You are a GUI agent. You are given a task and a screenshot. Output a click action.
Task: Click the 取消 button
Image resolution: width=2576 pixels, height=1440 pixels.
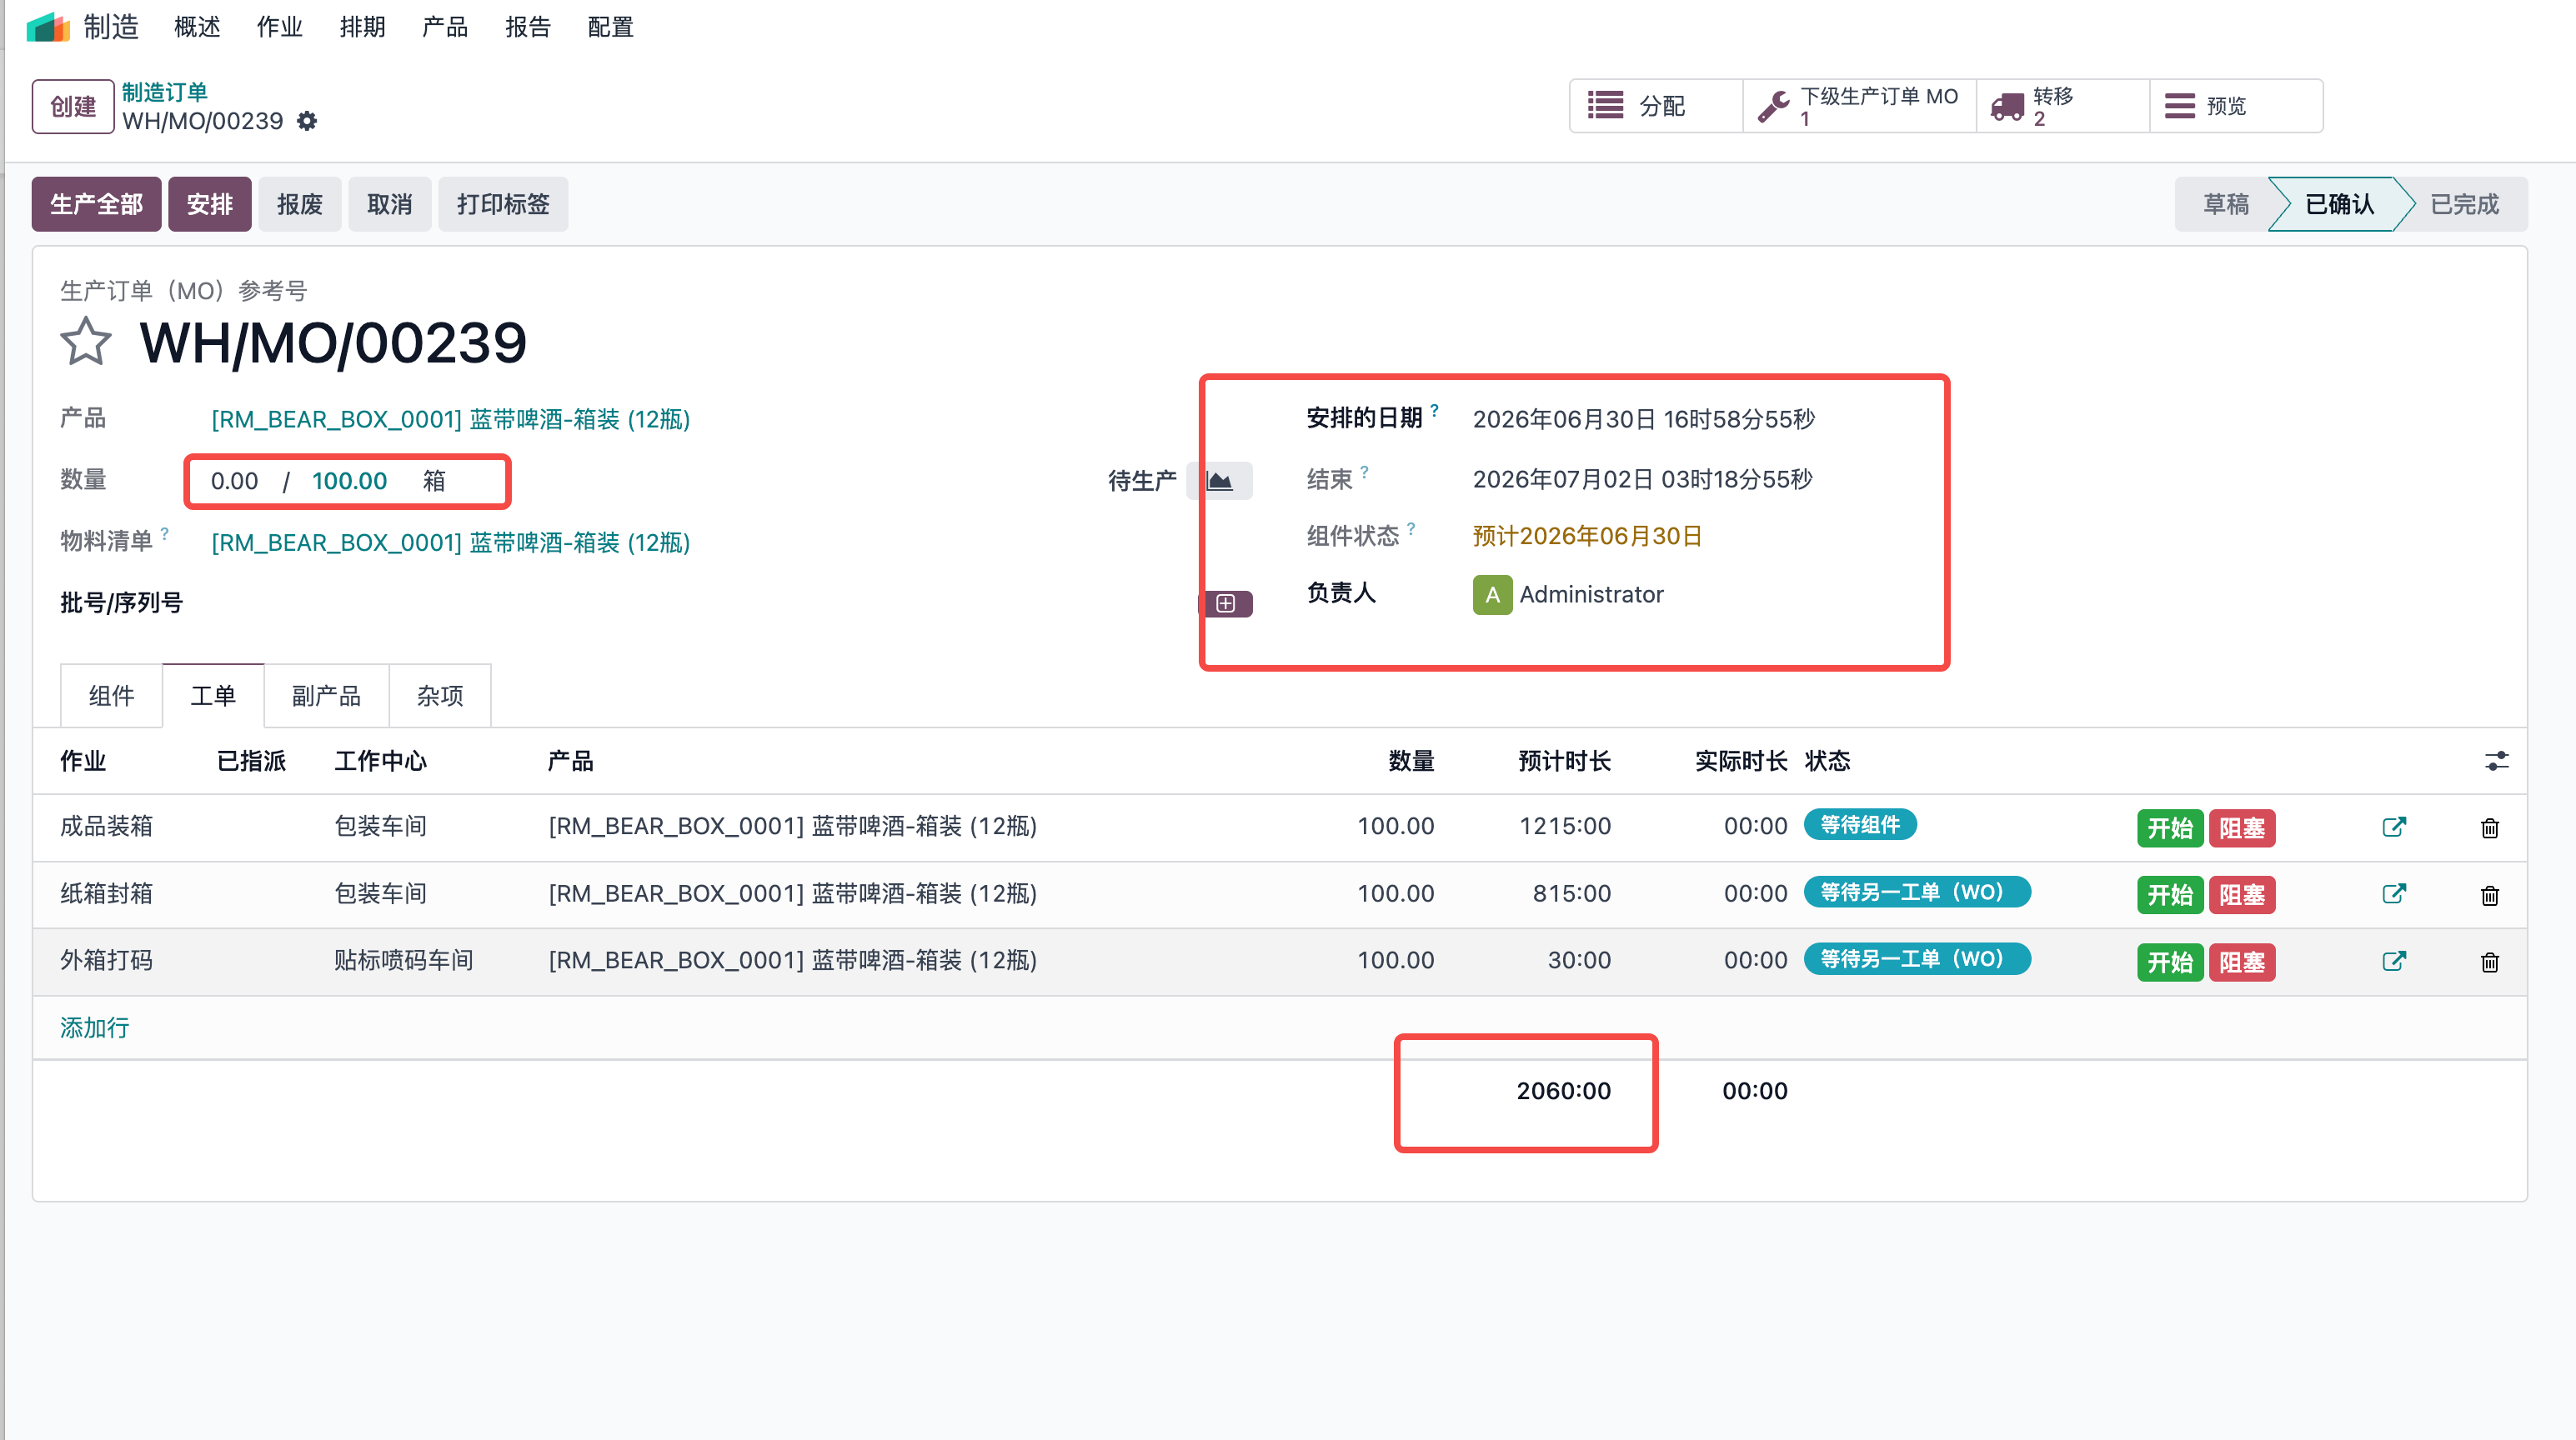click(390, 205)
